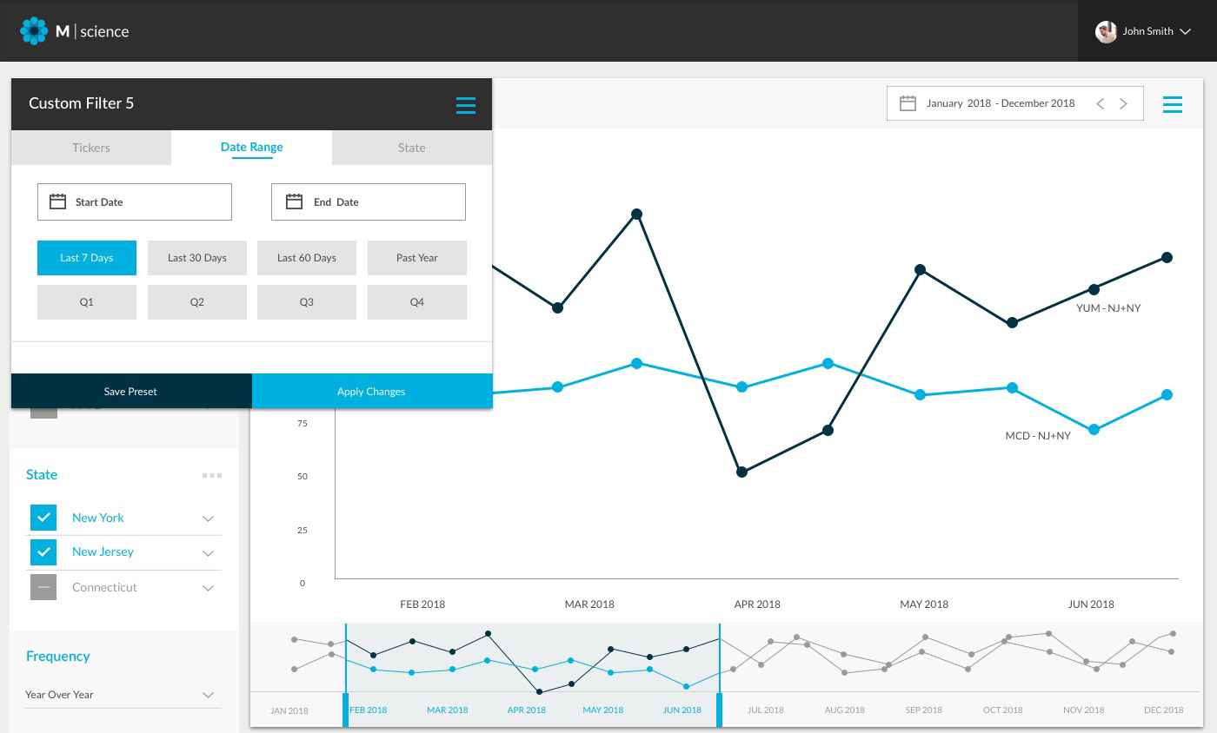Click the left range slider handle
The height and width of the screenshot is (733, 1217).
(345, 710)
